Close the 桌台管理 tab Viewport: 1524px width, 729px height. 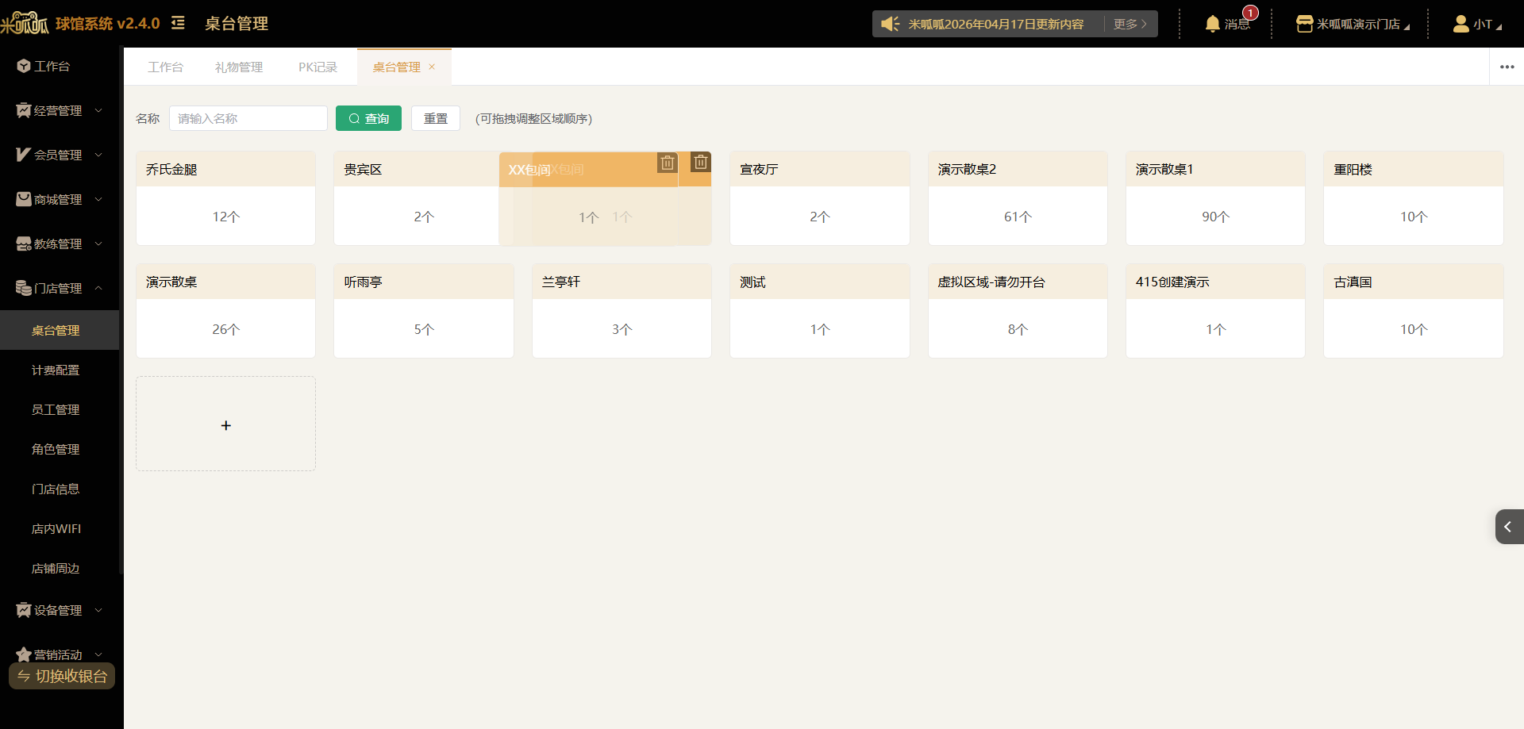[x=432, y=67]
